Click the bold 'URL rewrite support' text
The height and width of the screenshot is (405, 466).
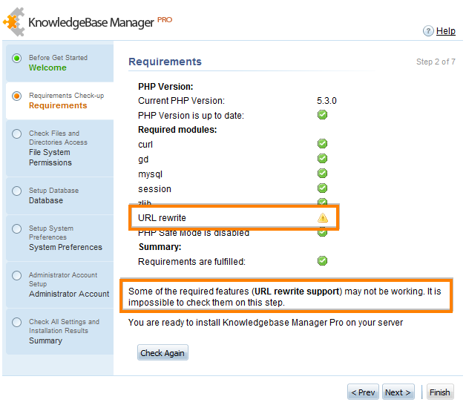click(297, 292)
